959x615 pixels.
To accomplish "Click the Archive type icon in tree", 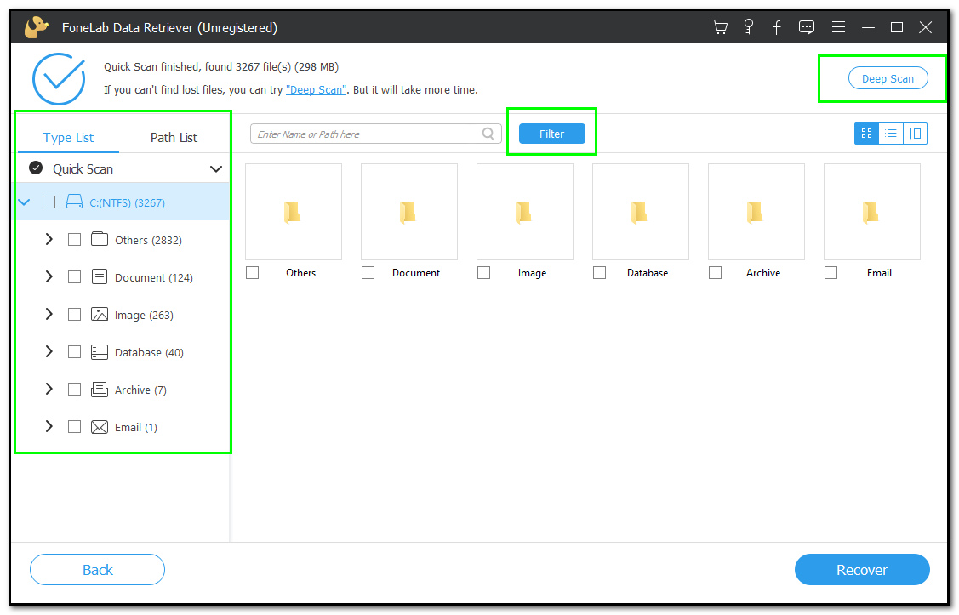I will pos(99,389).
